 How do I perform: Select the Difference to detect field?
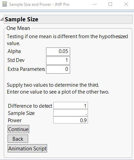[x=70, y=106]
